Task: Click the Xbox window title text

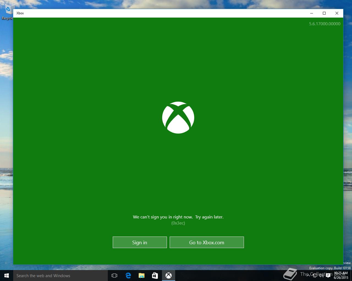Action: (20, 13)
